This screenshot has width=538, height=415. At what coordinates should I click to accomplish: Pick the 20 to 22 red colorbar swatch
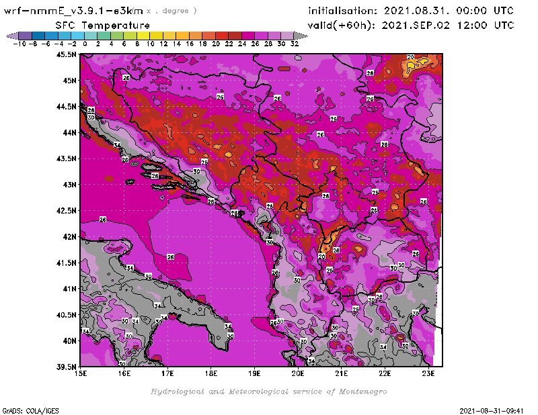pyautogui.click(x=222, y=36)
